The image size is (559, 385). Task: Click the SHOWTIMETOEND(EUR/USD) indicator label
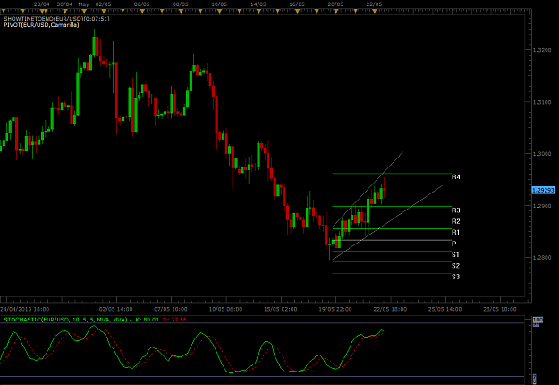click(x=56, y=19)
